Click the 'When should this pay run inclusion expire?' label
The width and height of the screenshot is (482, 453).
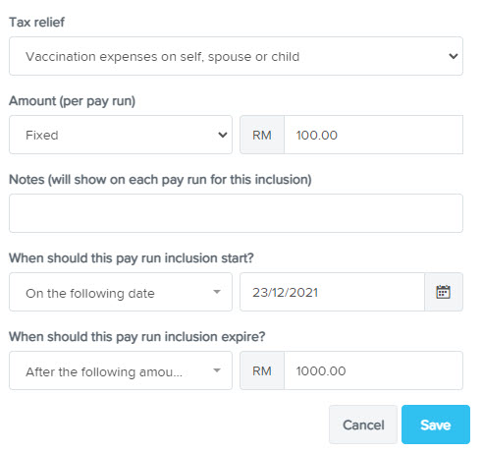[137, 337]
